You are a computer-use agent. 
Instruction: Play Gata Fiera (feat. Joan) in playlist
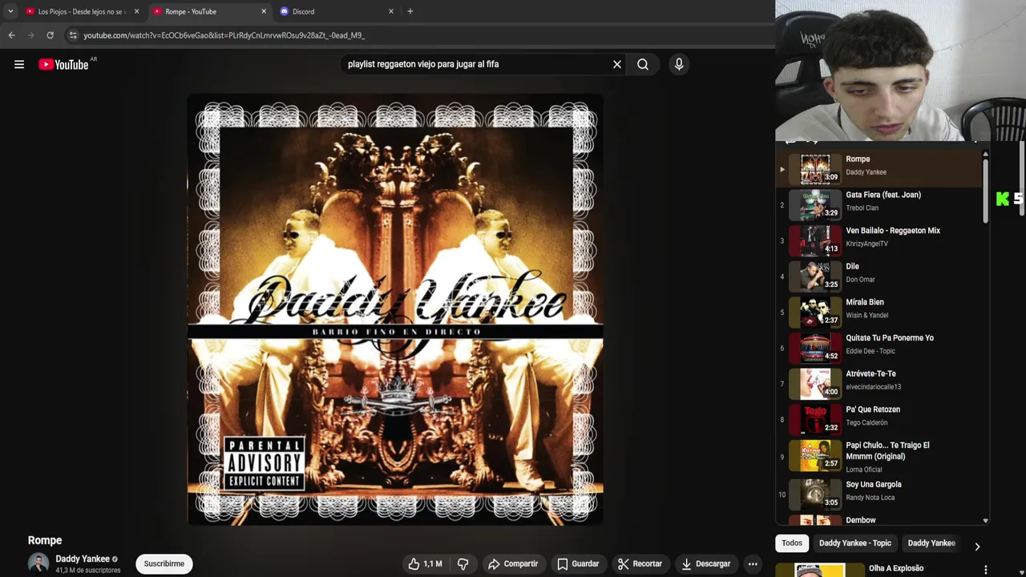click(x=879, y=204)
